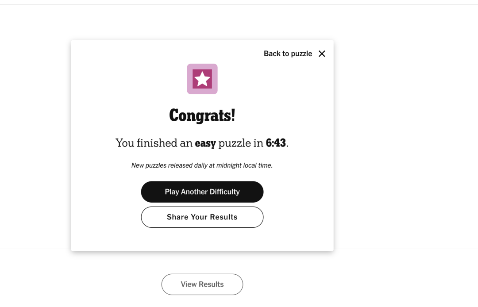Click the word Share on the outlined button
This screenshot has width=478, height=307.
click(177, 217)
